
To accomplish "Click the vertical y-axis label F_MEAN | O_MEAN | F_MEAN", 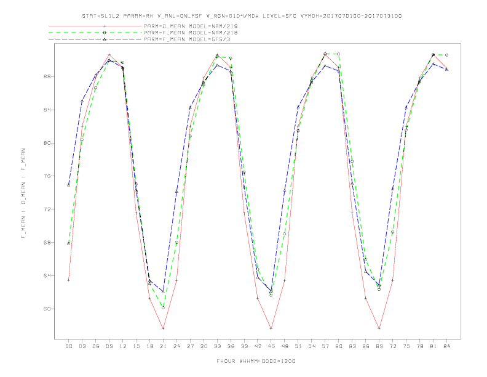I will pyautogui.click(x=23, y=193).
